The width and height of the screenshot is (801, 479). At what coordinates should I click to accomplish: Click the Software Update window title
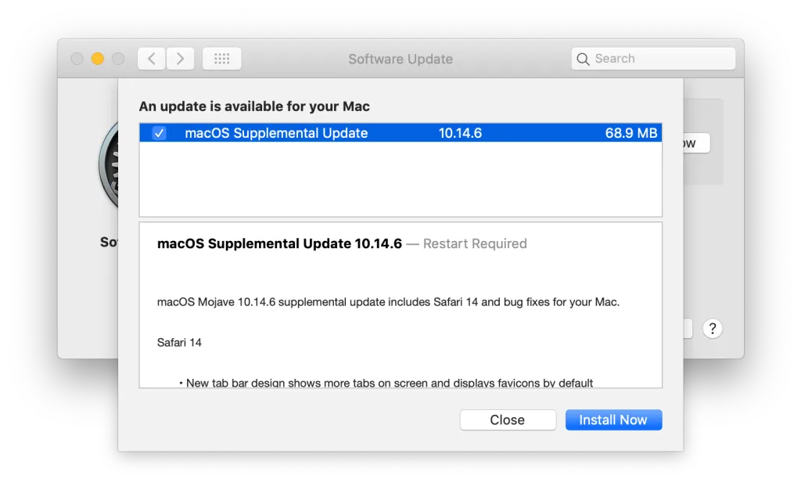[x=400, y=59]
